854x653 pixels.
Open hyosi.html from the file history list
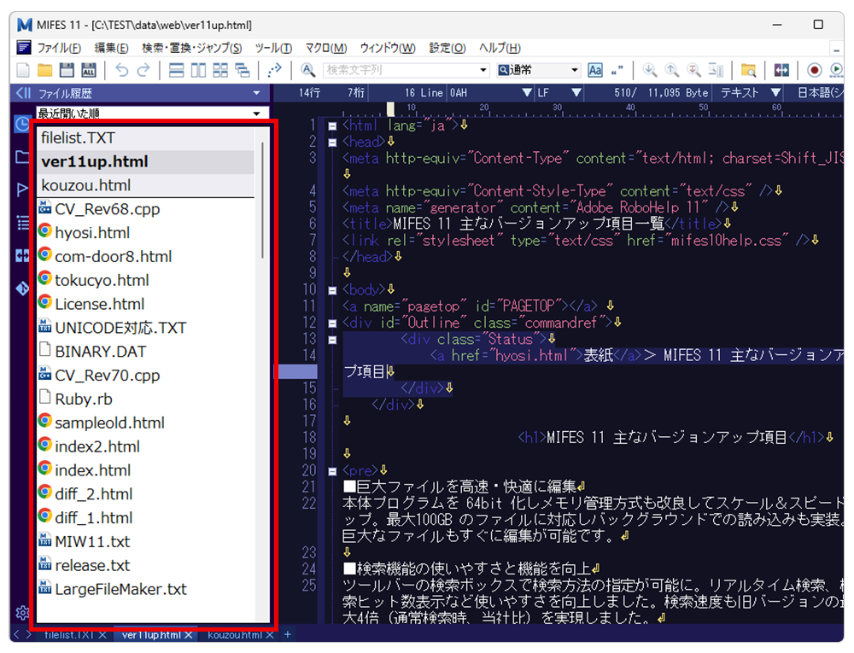(92, 232)
